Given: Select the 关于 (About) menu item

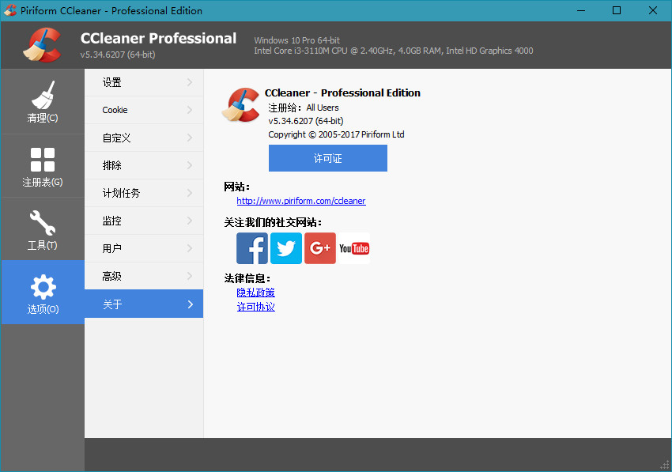Looking at the screenshot, I should pyautogui.click(x=144, y=304).
